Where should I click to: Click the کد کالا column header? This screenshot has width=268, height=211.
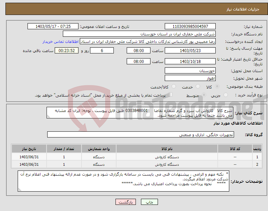click(235, 149)
